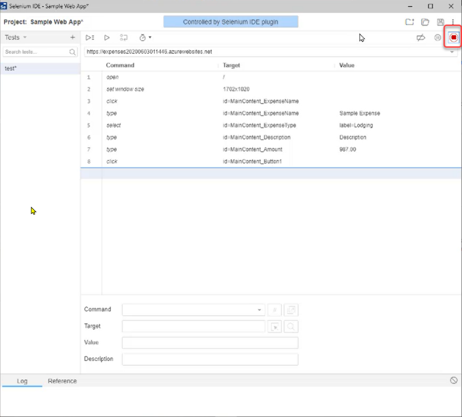Add a new test with plus icon
This screenshot has height=417, width=462.
[x=72, y=37]
